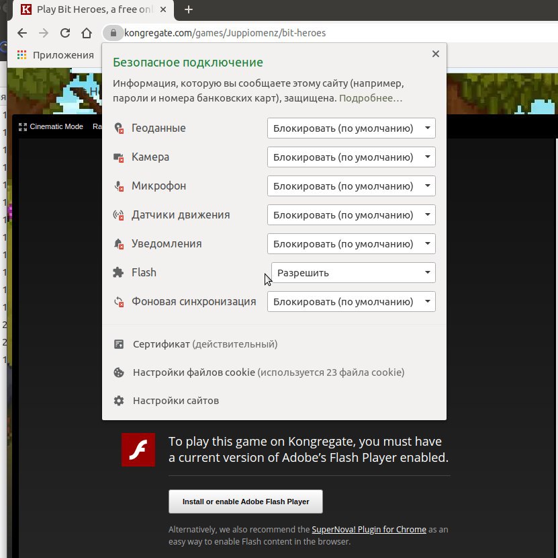Screen dimensions: 558x558
Task: Click the site settings gear icon
Action: pyautogui.click(x=119, y=401)
